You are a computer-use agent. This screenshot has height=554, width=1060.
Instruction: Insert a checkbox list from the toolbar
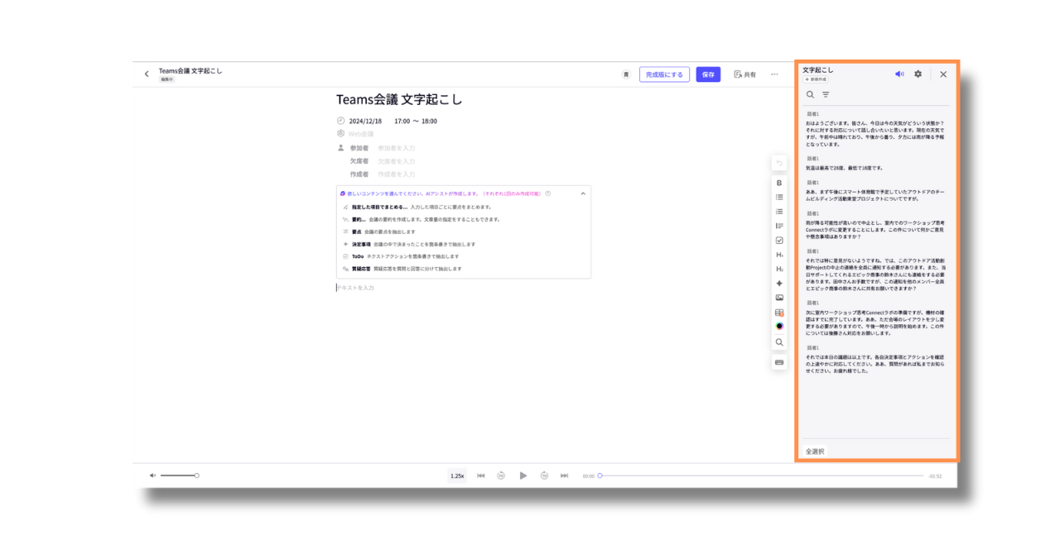click(778, 241)
